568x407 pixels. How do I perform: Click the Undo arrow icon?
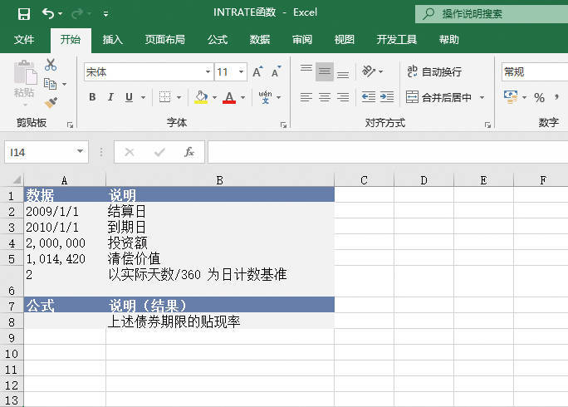pyautogui.click(x=48, y=13)
